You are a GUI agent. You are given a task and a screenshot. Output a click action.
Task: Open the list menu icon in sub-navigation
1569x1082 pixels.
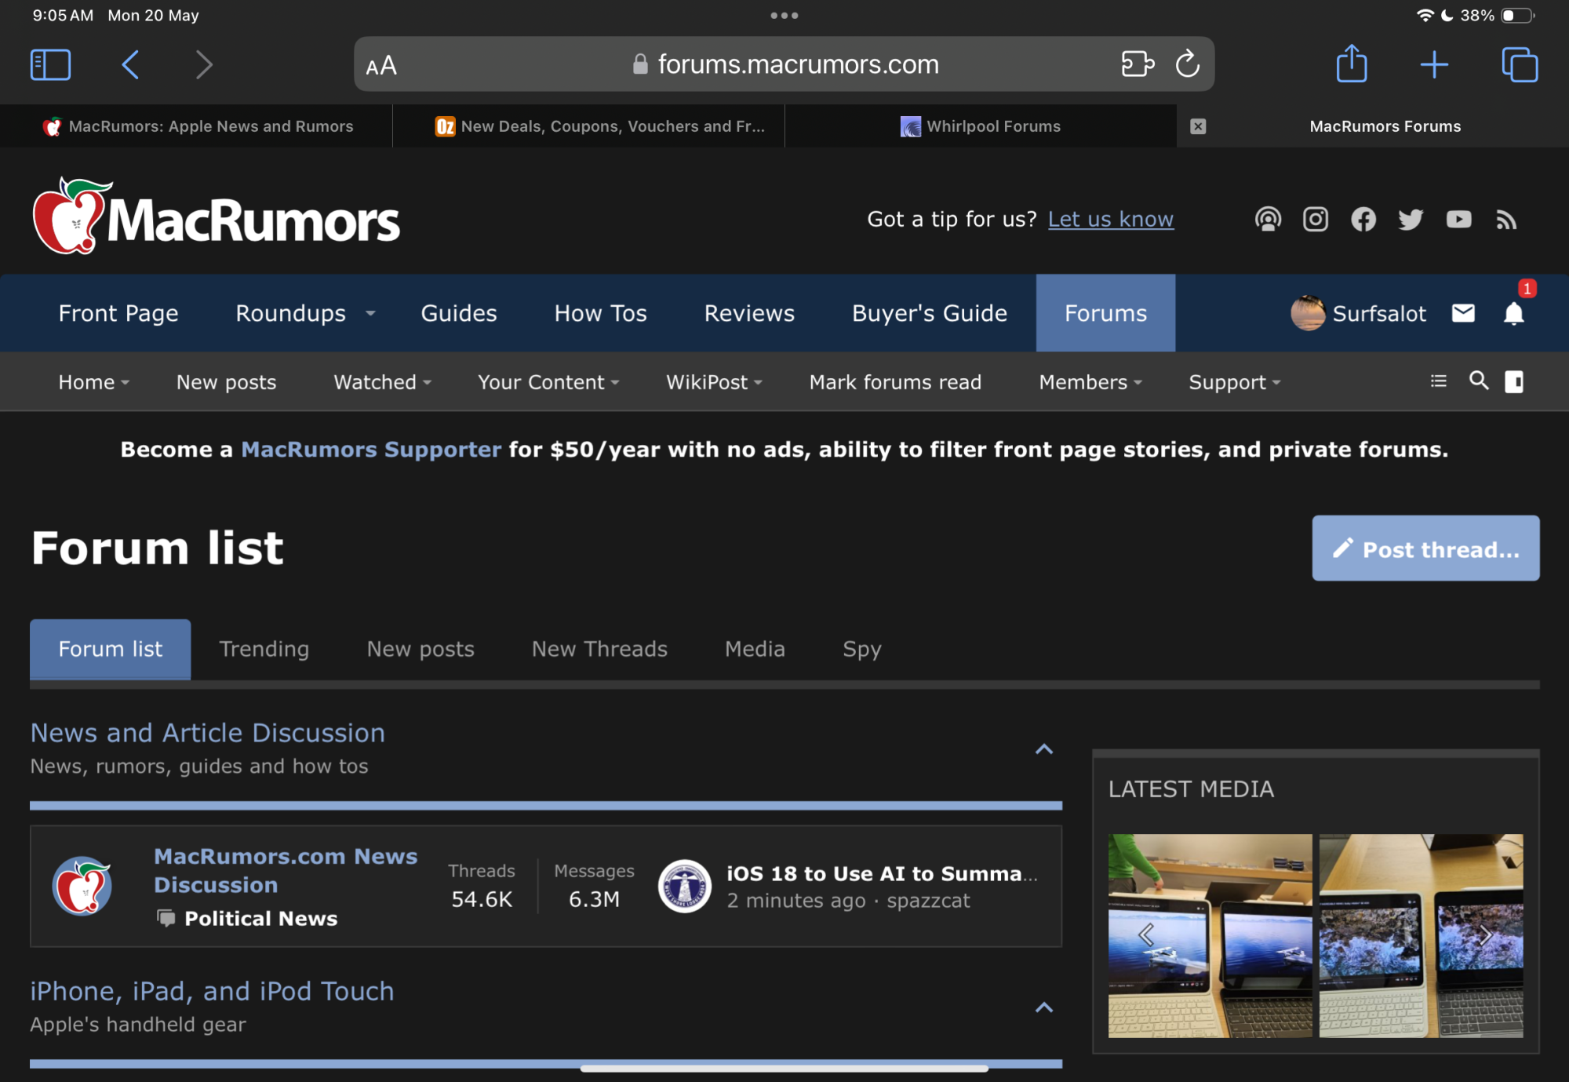coord(1438,381)
